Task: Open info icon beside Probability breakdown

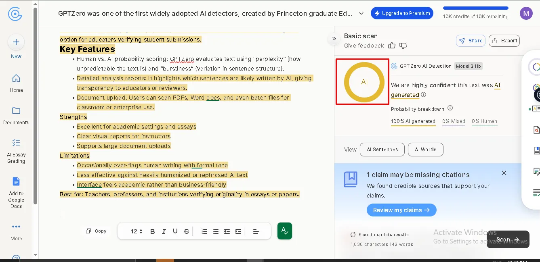Action: point(450,108)
